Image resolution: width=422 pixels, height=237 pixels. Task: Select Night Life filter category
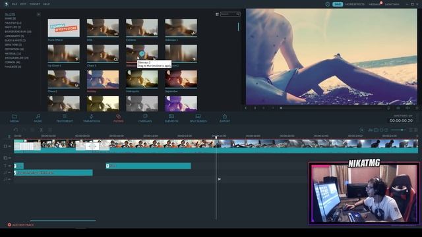[13, 27]
